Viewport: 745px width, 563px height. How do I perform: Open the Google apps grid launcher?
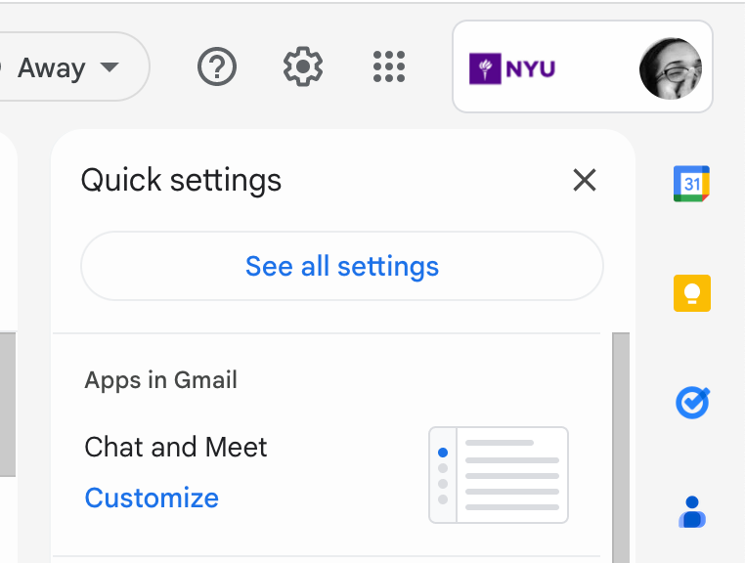point(389,67)
